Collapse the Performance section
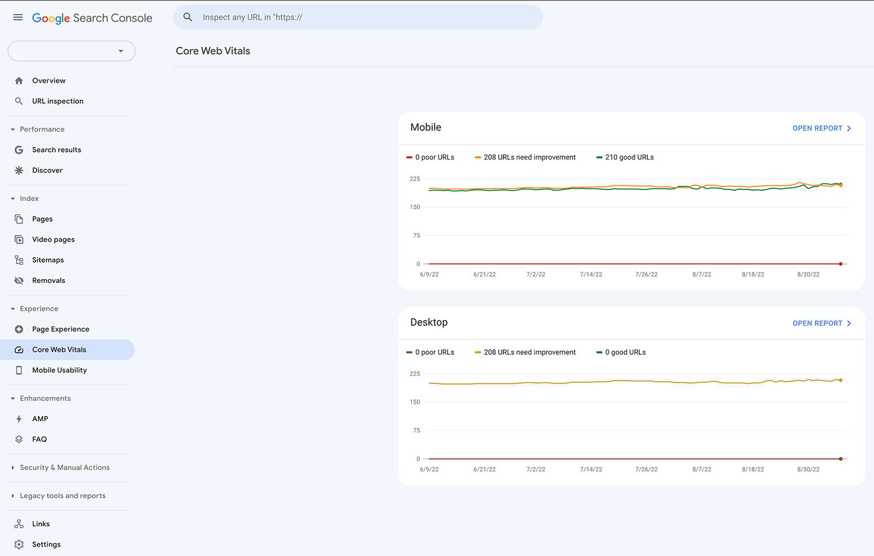Screen dimensions: 874x556 [13, 129]
